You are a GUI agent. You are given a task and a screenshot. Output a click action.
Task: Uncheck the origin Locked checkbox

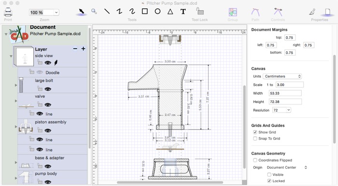pos(269,181)
